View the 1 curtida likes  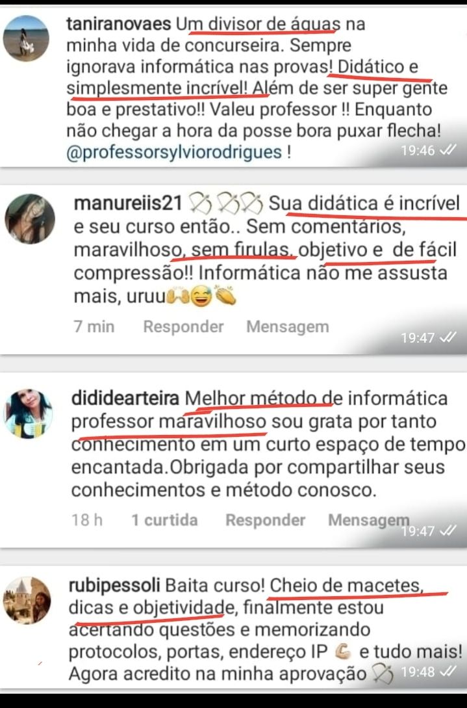[164, 520]
